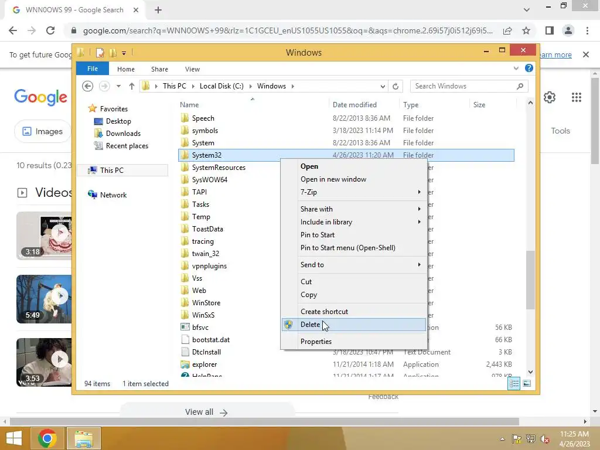Bookmark this page with the star icon
Image resolution: width=600 pixels, height=450 pixels.
526,30
